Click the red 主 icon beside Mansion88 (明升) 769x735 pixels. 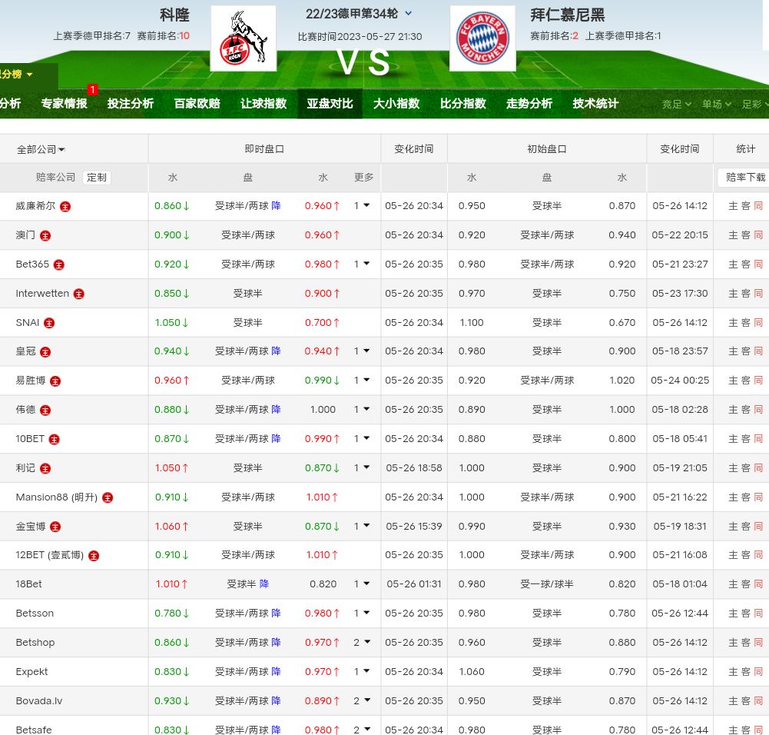[x=108, y=497]
